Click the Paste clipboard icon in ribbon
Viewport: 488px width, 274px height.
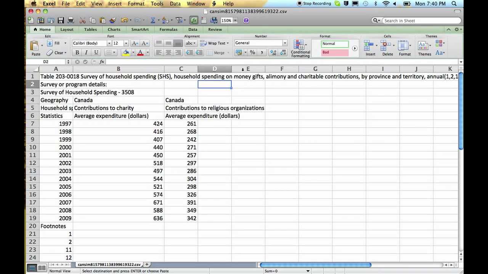coord(35,46)
